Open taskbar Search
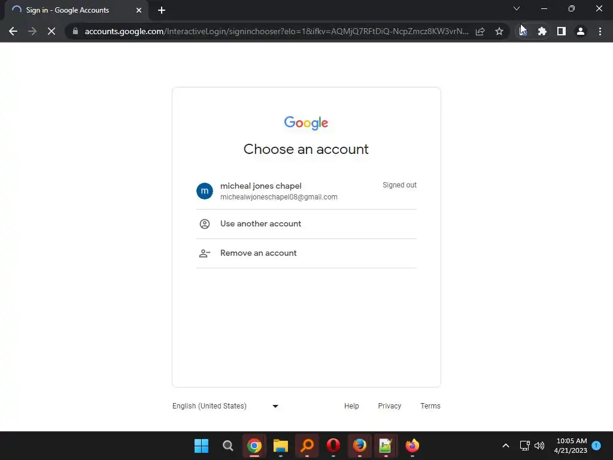Viewport: 613px width, 460px height. (x=228, y=446)
